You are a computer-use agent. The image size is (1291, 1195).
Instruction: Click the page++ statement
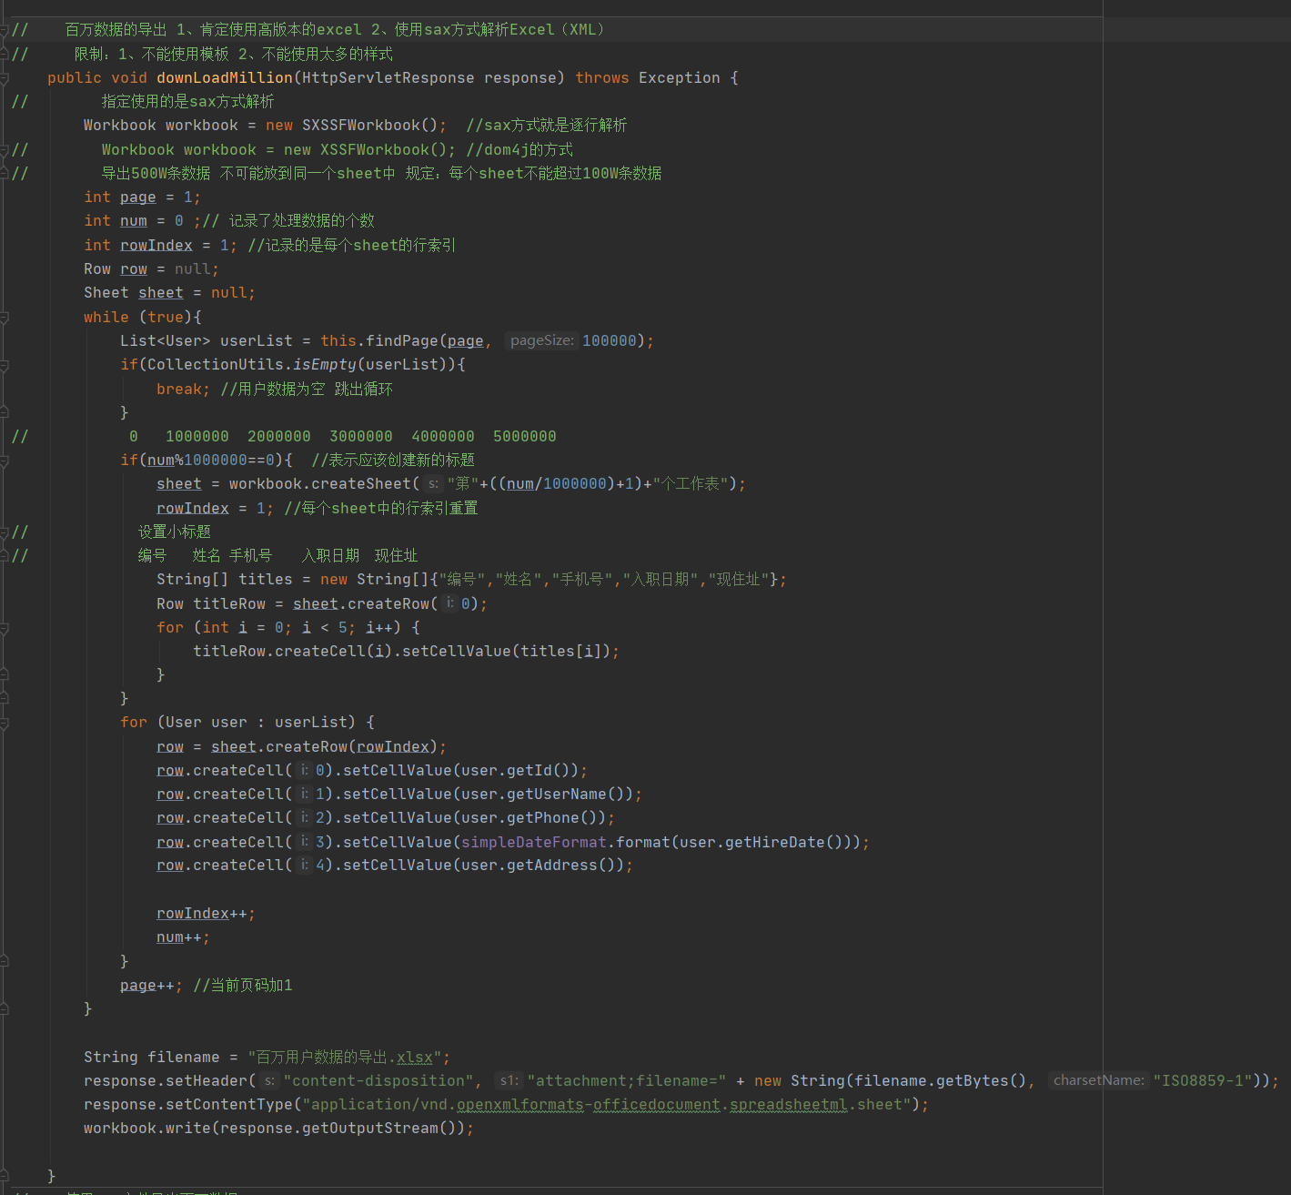point(151,986)
